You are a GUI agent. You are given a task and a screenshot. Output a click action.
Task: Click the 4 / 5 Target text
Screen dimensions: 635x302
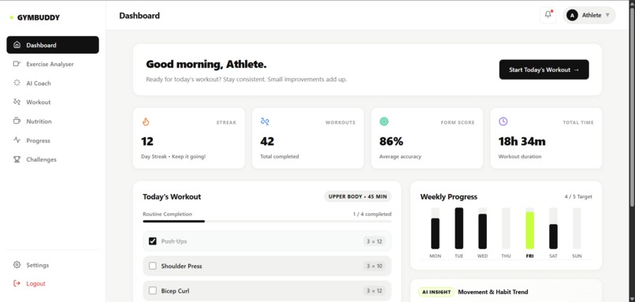tap(578, 196)
